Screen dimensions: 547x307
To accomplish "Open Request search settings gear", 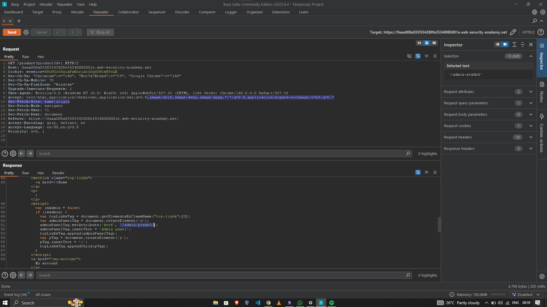I will pos(13,154).
